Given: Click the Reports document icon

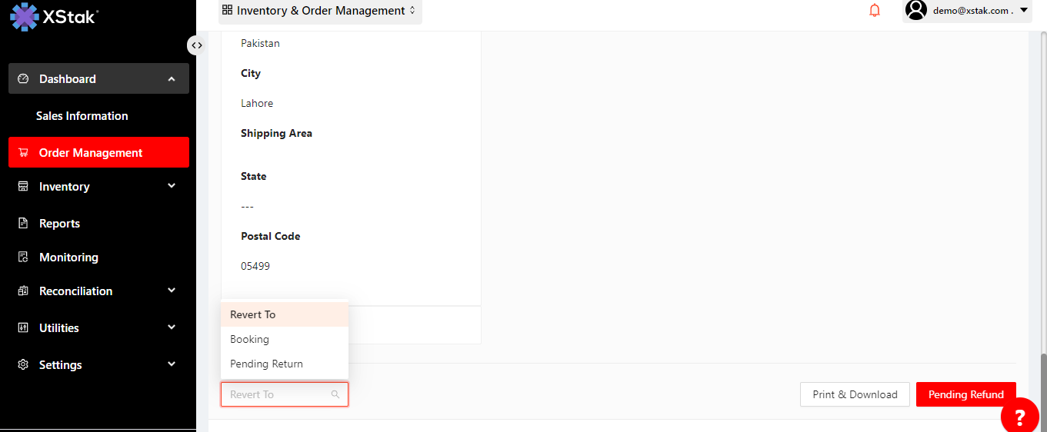Looking at the screenshot, I should tap(23, 224).
